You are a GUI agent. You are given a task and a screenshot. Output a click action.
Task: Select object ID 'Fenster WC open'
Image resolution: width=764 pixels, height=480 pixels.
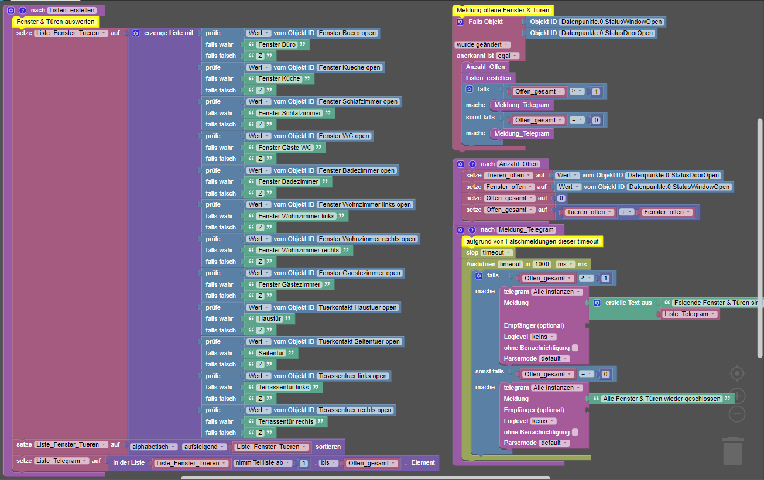tap(344, 136)
